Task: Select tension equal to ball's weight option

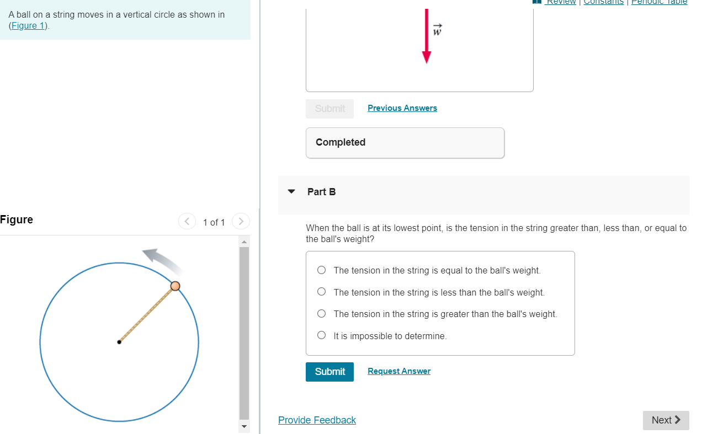Action: click(x=321, y=270)
